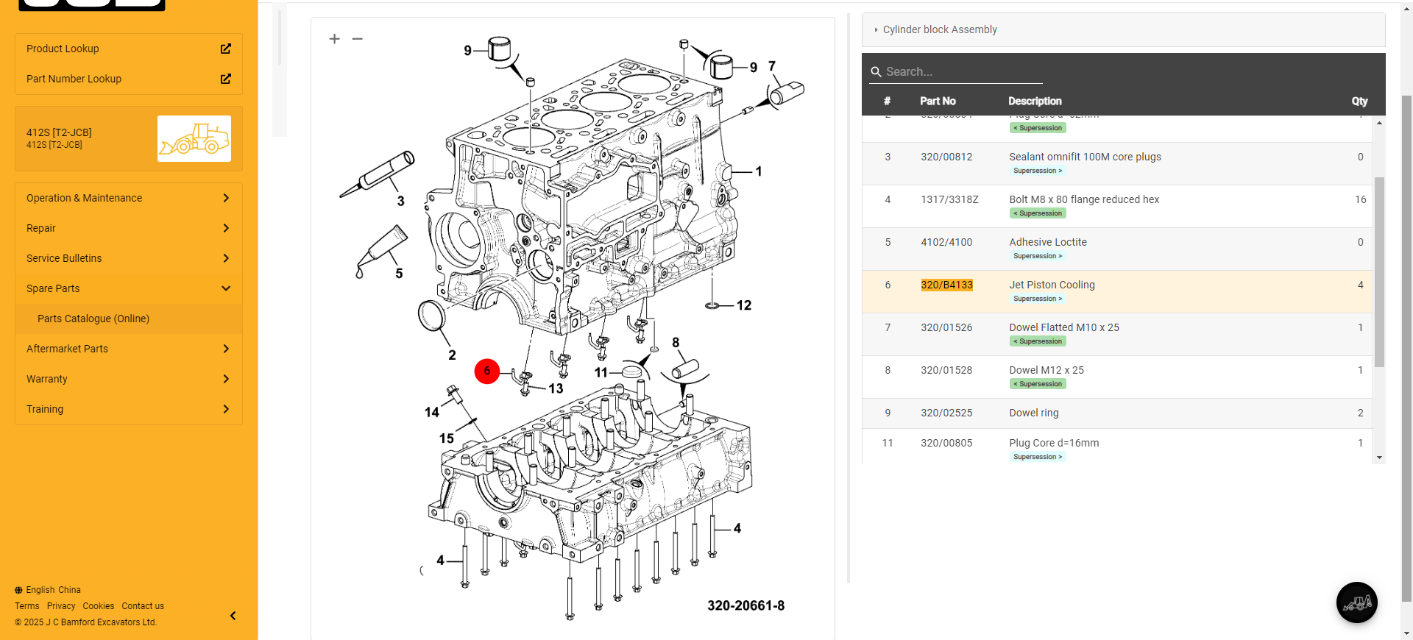
Task: Open Parts Catalogue (Online)
Action: (93, 319)
